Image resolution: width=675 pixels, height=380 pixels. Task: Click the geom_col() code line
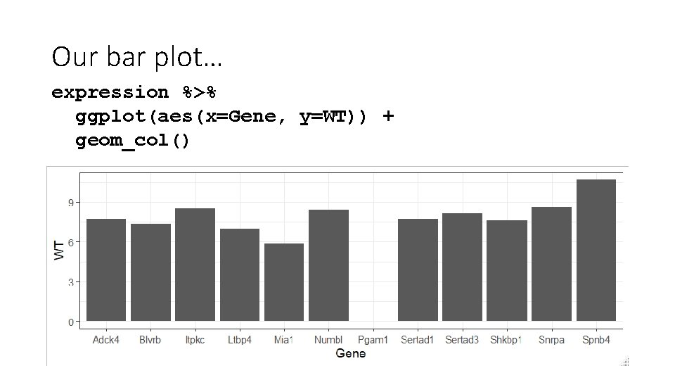(x=132, y=140)
